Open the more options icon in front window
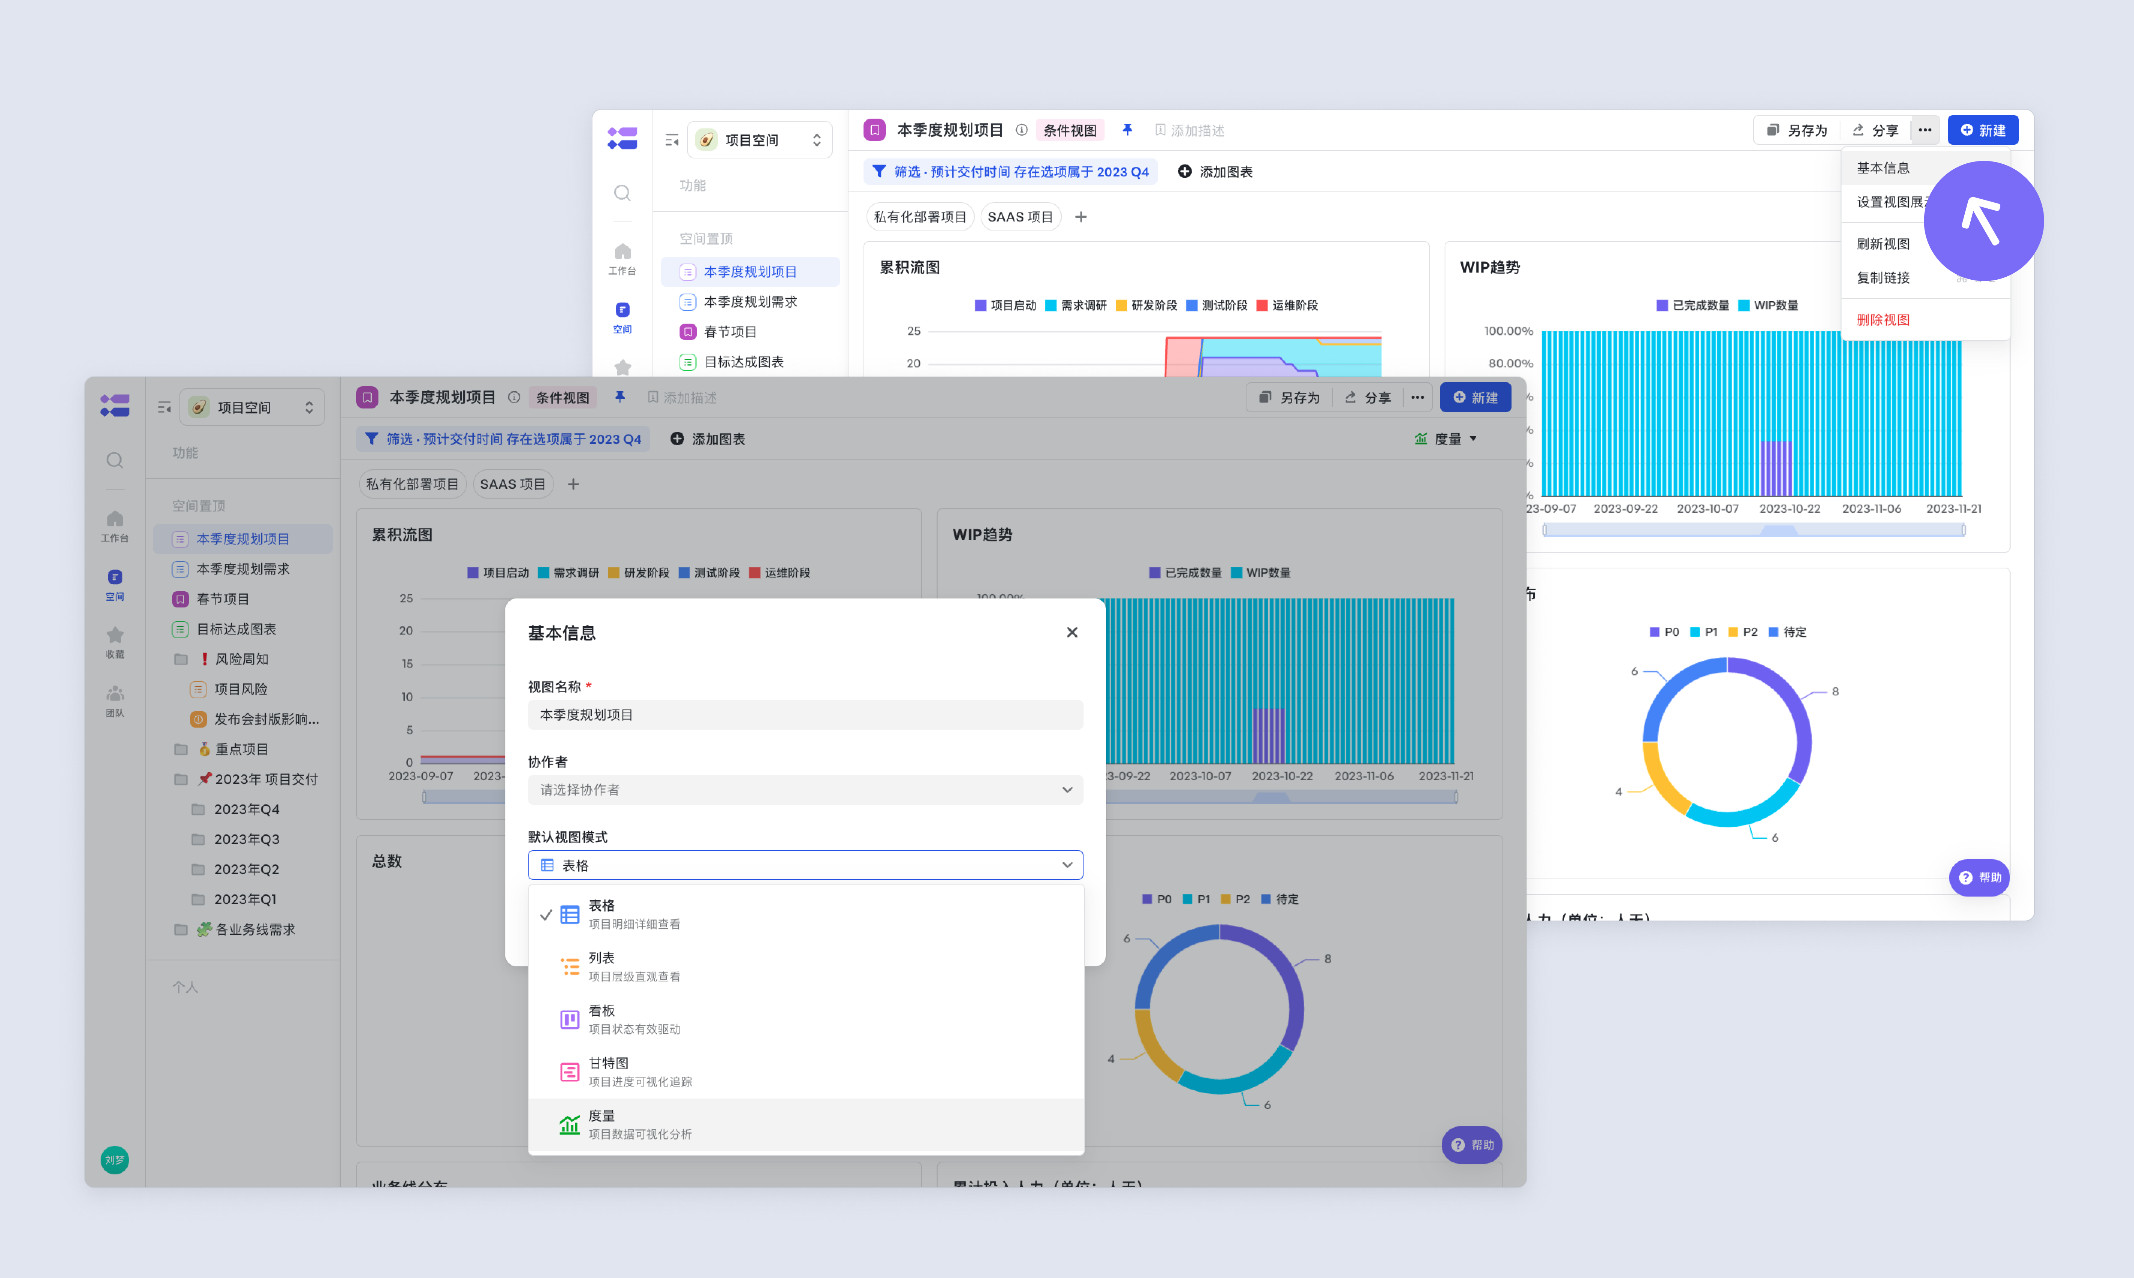 click(x=1418, y=397)
